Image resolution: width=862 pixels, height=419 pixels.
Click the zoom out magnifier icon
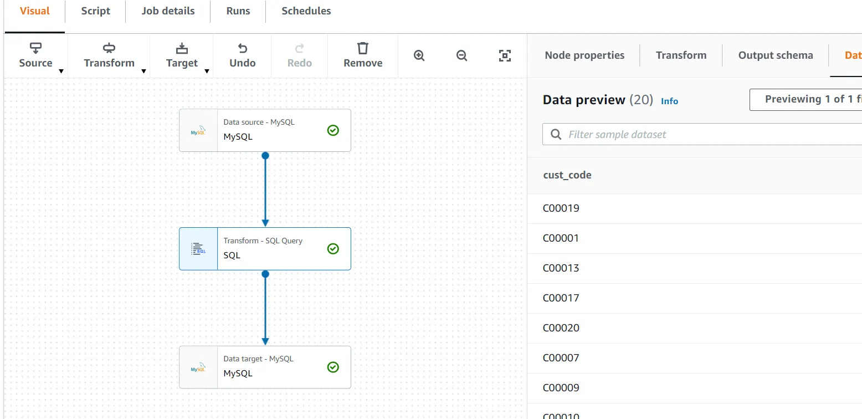tap(461, 55)
